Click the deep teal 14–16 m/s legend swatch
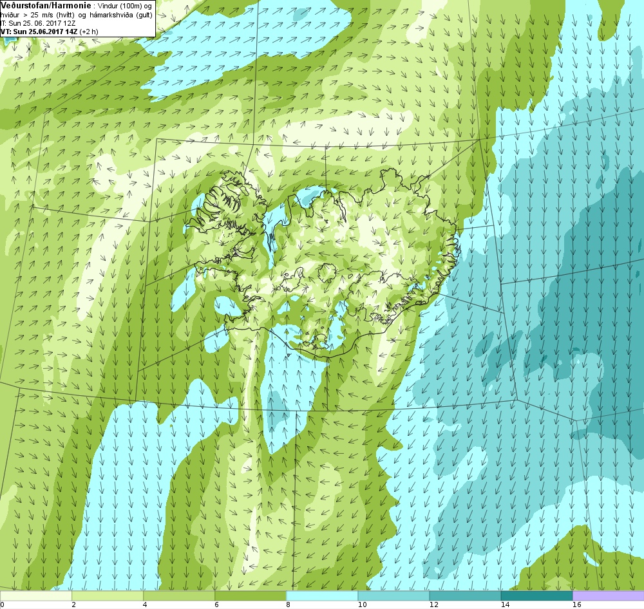This screenshot has height=609, width=644. 536,595
